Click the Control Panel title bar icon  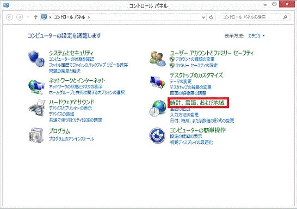(6, 5)
